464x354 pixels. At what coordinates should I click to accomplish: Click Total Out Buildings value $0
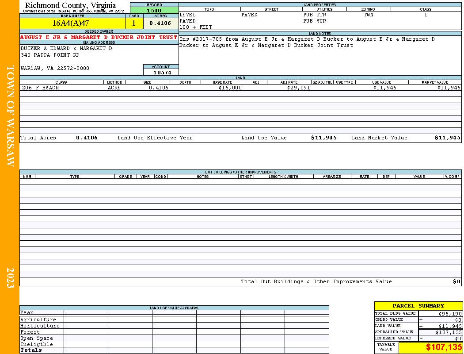(x=456, y=282)
